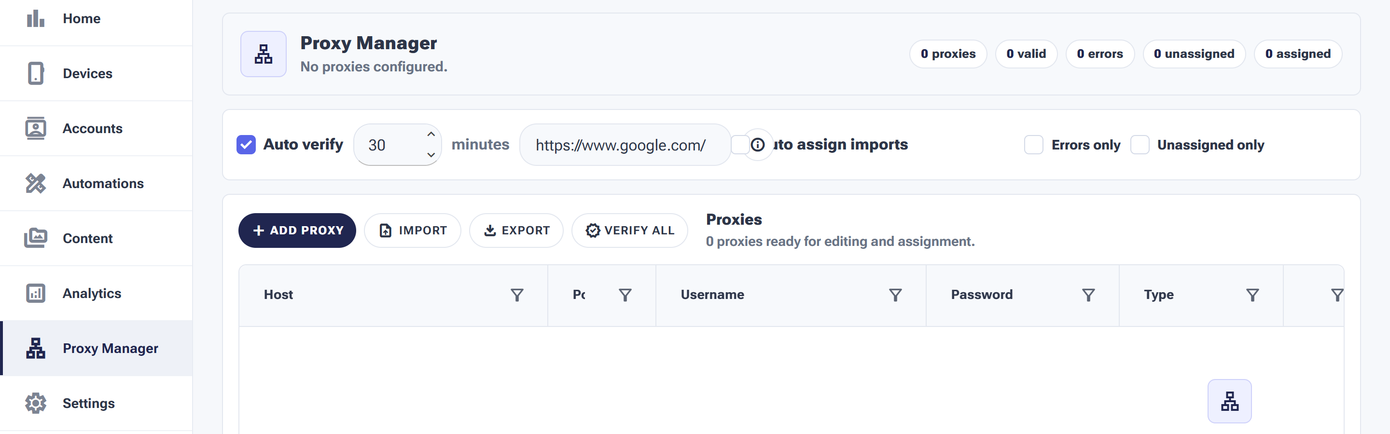The height and width of the screenshot is (434, 1390).
Task: Click the Proxy Manager page title
Action: tap(369, 43)
